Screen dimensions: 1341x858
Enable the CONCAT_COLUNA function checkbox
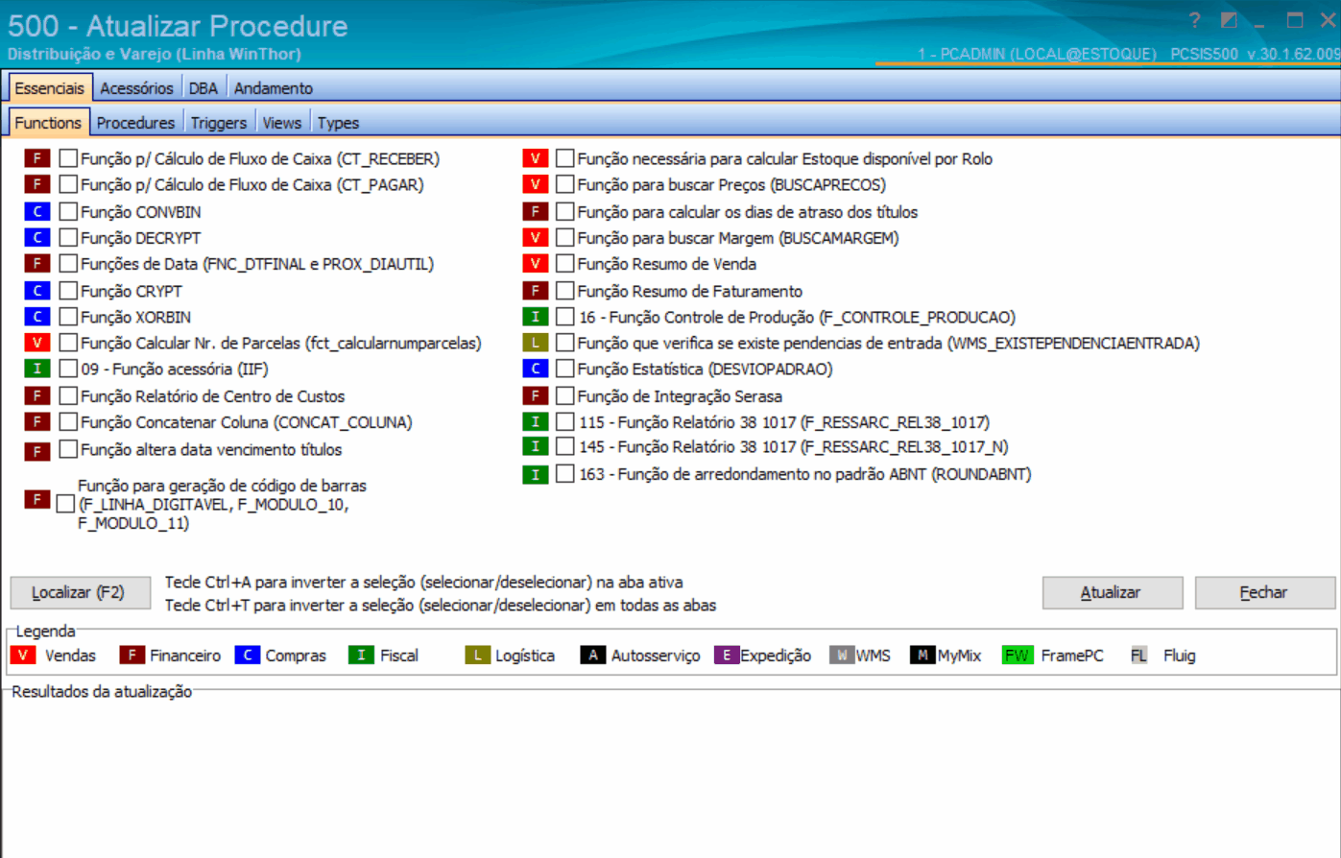(68, 421)
